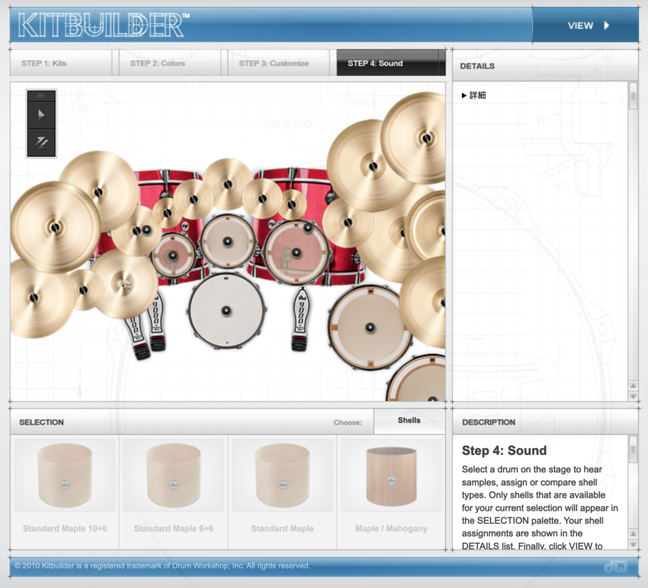Click Description panel scroll up arrow

(633, 534)
